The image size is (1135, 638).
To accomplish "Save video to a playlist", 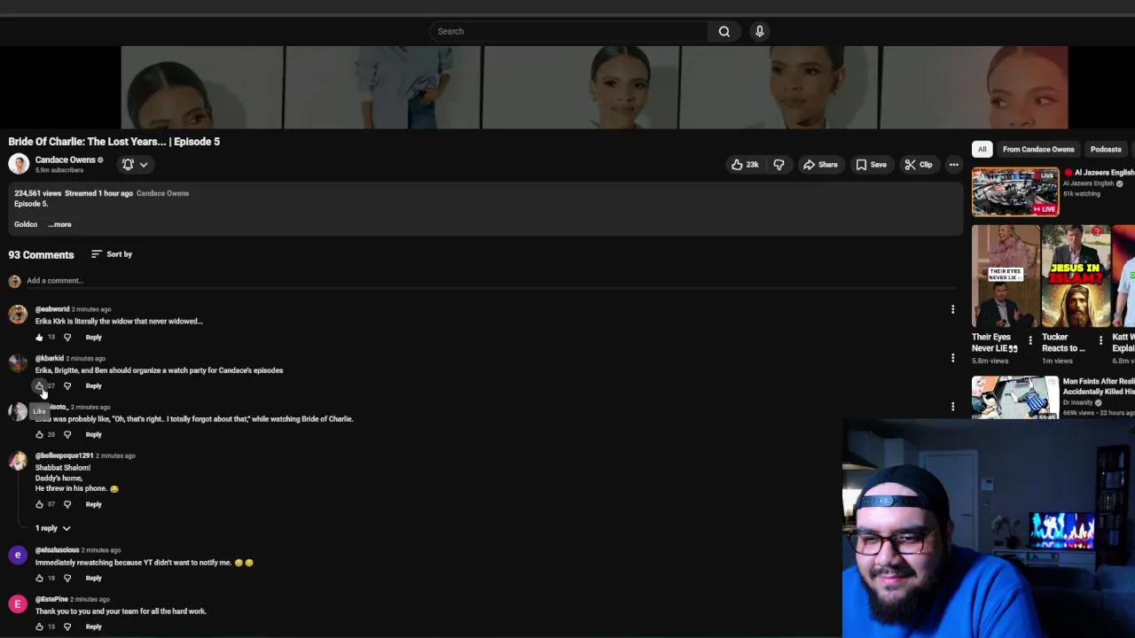I will click(871, 165).
